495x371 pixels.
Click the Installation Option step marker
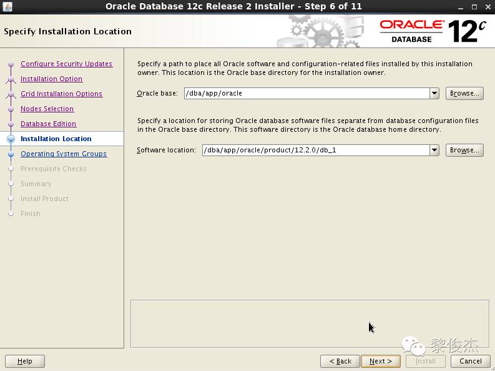[11, 79]
